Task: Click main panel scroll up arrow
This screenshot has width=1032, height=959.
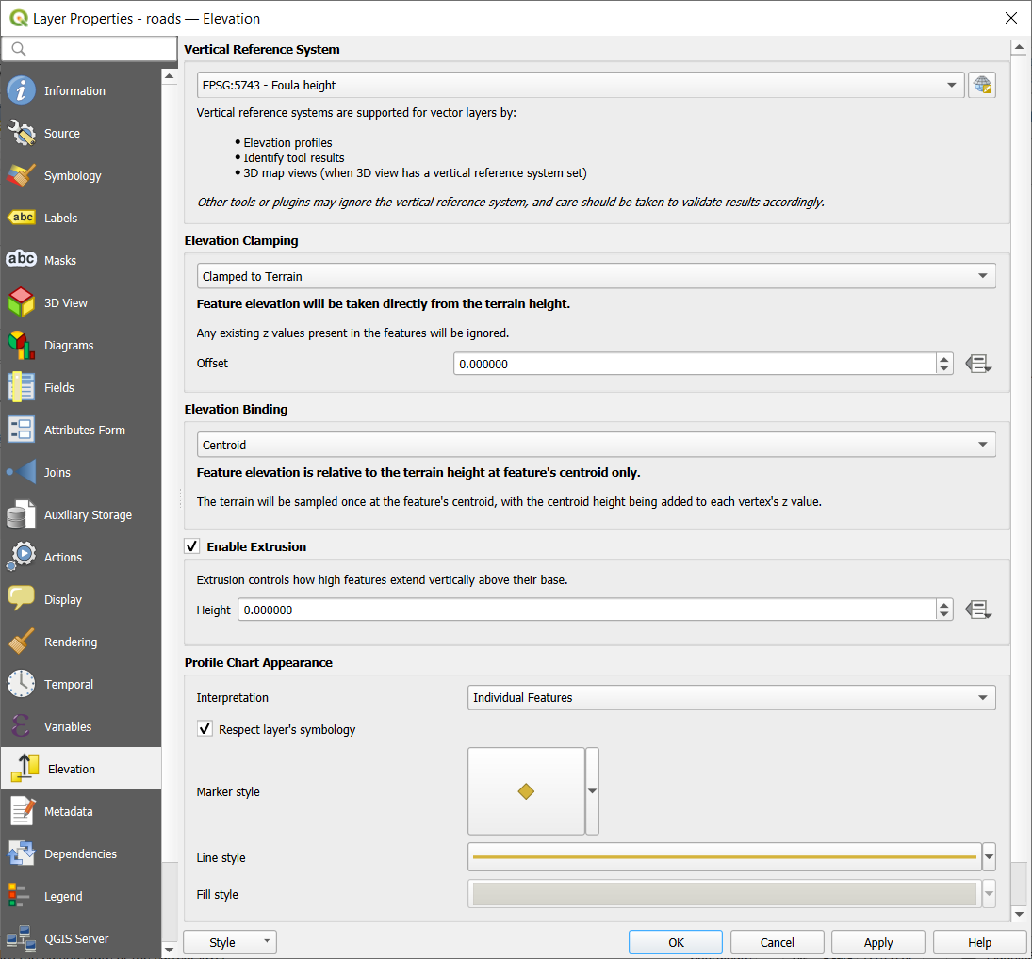Action: coord(1019,47)
